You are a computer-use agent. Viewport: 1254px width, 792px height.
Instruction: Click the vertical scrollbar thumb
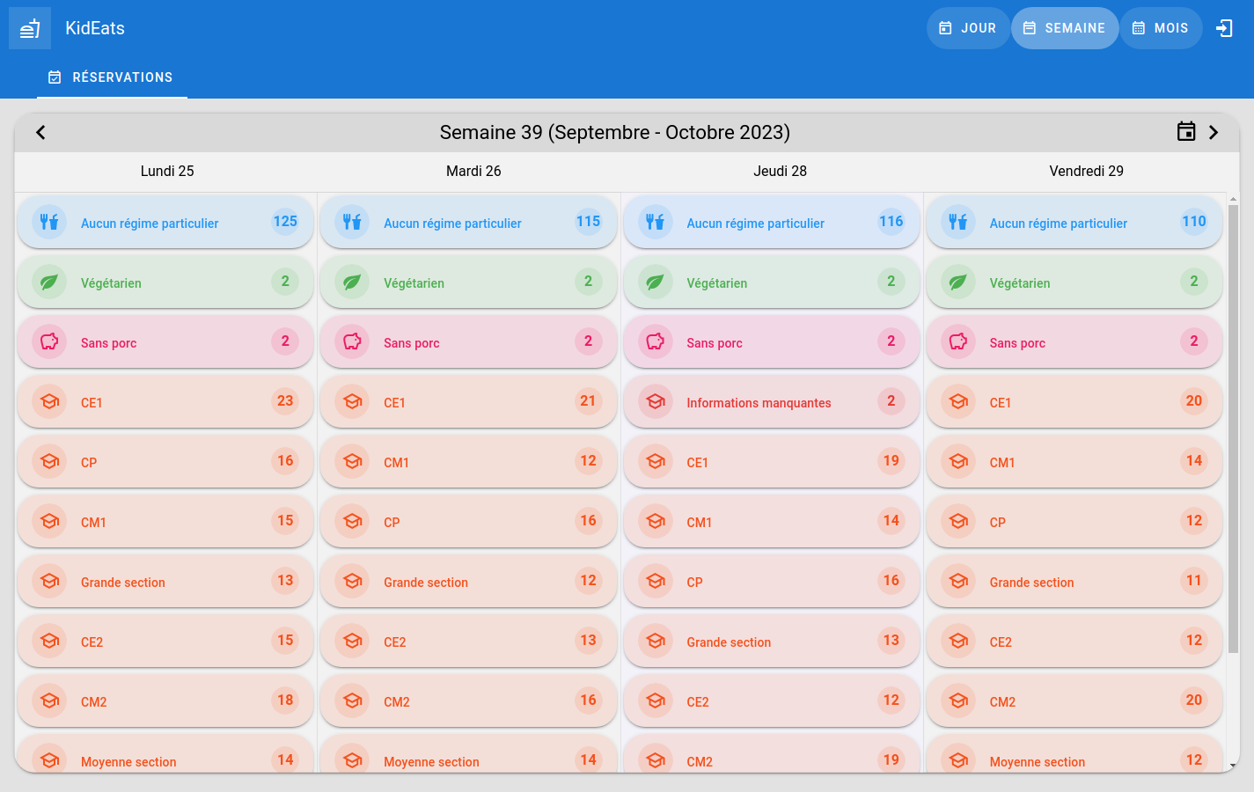(x=1233, y=429)
